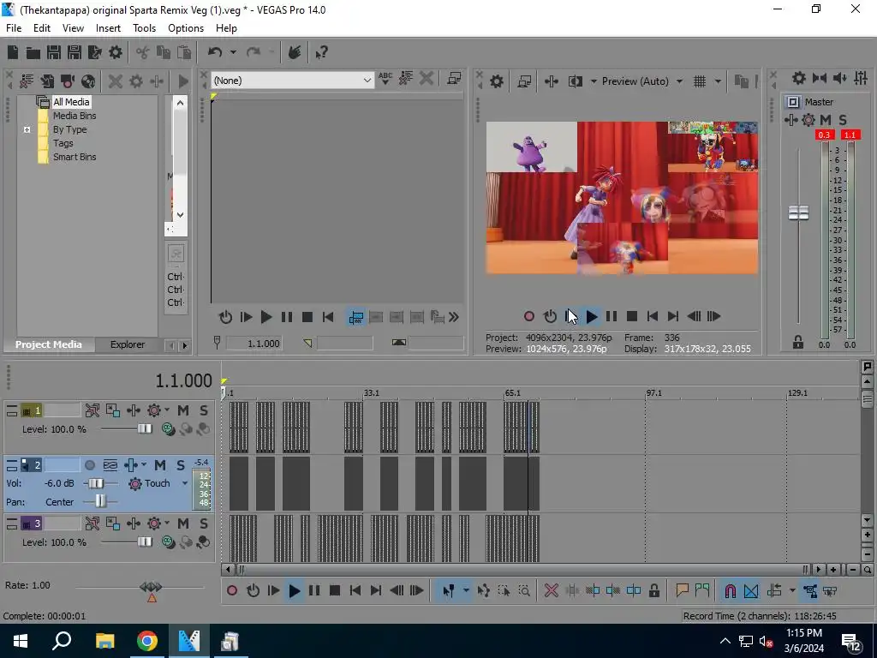
Task: Mute audio track 2 with M button
Action: 160,465
